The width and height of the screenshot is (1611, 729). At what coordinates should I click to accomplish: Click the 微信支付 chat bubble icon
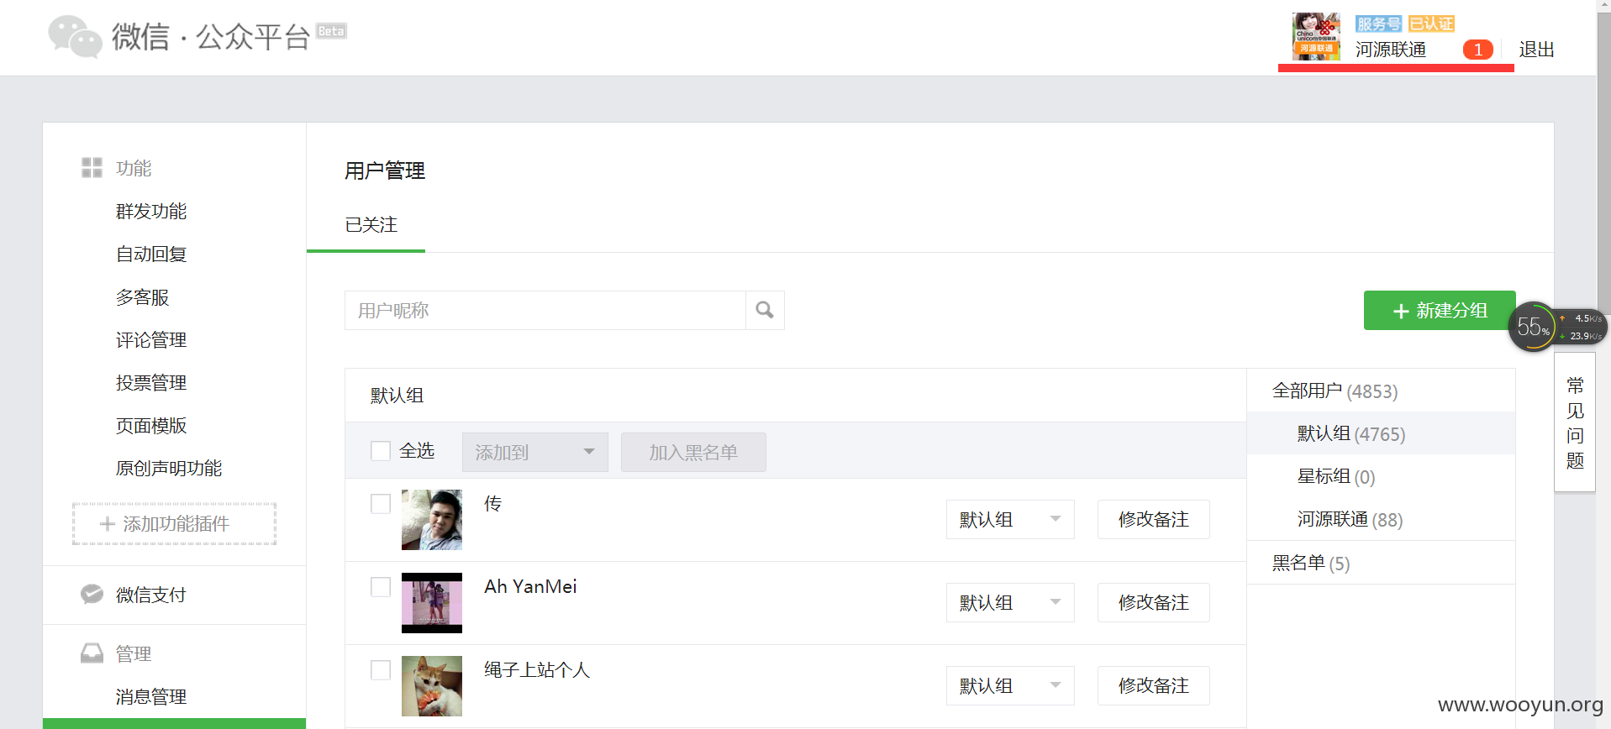(92, 595)
